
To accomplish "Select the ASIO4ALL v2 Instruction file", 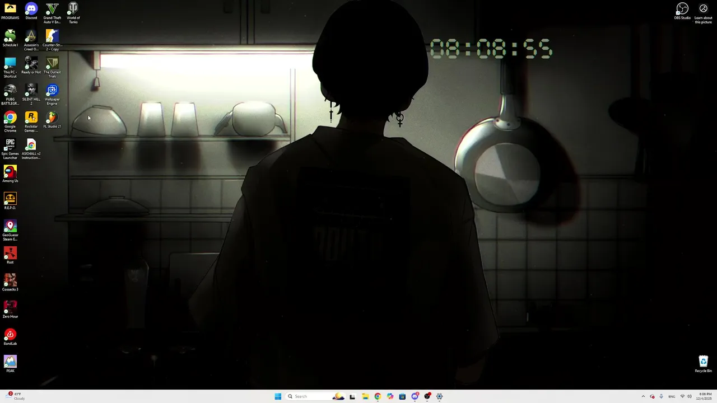I will click(31, 149).
